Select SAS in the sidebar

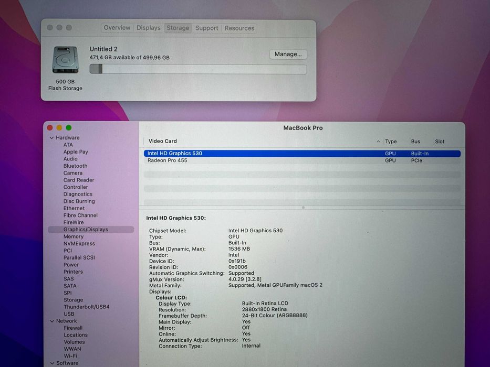[x=69, y=279]
